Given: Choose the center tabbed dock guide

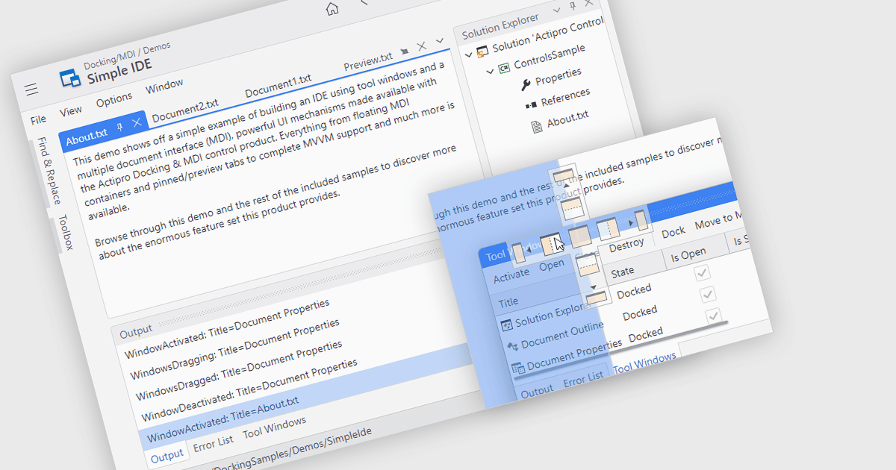Looking at the screenshot, I should (579, 236).
